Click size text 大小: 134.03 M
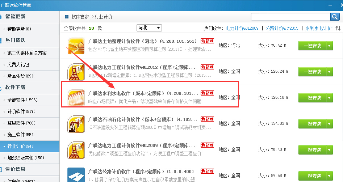Image resolution: width=343 pixels, height=182 pixels. (x=273, y=123)
